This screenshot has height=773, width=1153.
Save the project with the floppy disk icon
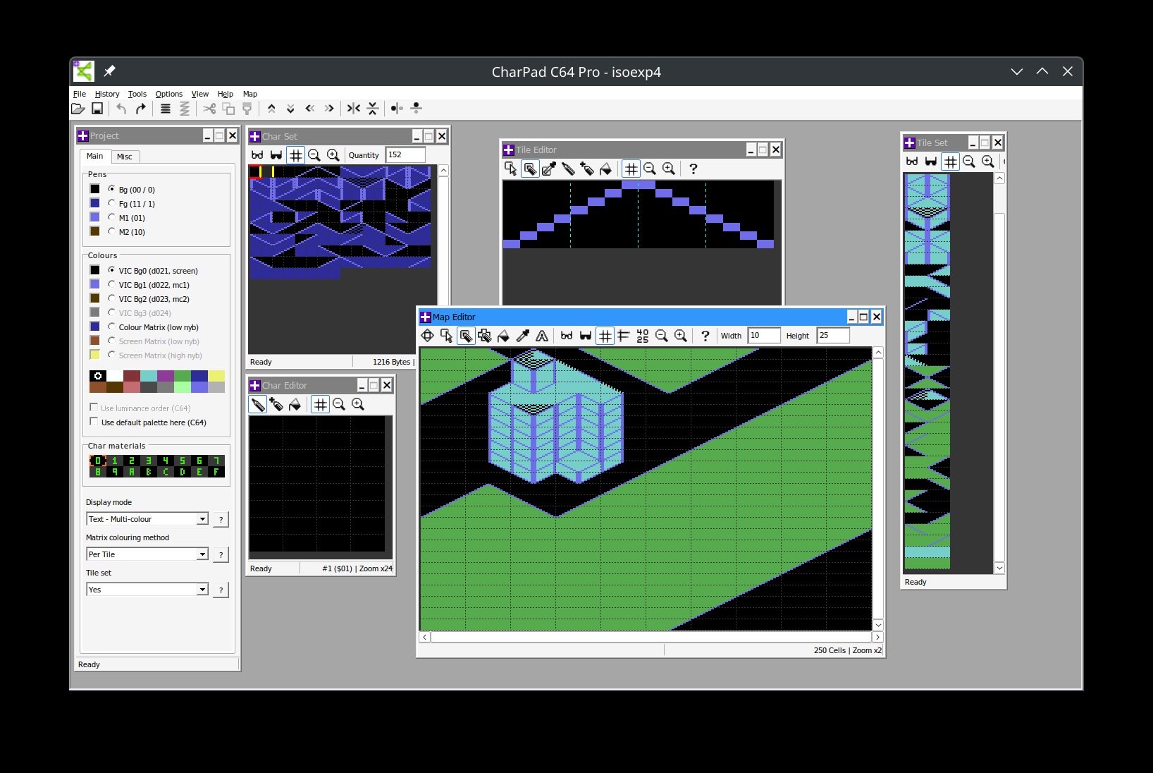click(97, 109)
